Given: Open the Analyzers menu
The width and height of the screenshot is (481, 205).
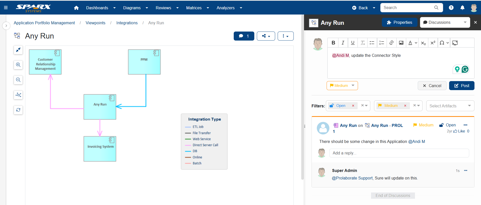Looking at the screenshot, I should point(229,8).
